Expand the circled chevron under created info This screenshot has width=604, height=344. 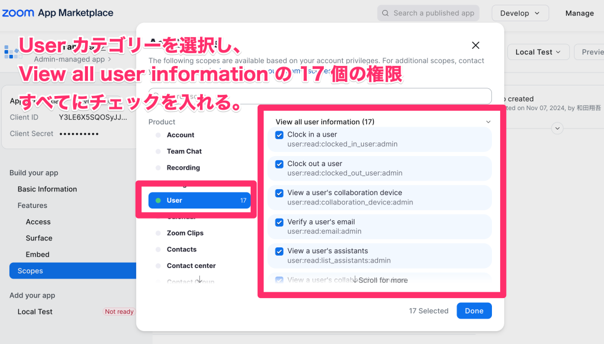[557, 128]
